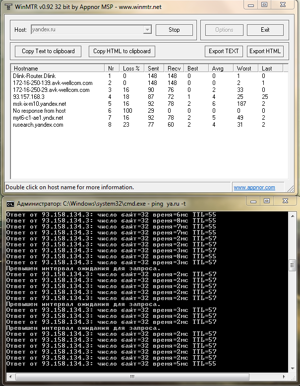Maximize the cmd.exe window
Viewport: 300px width, 386px height.
click(267, 201)
